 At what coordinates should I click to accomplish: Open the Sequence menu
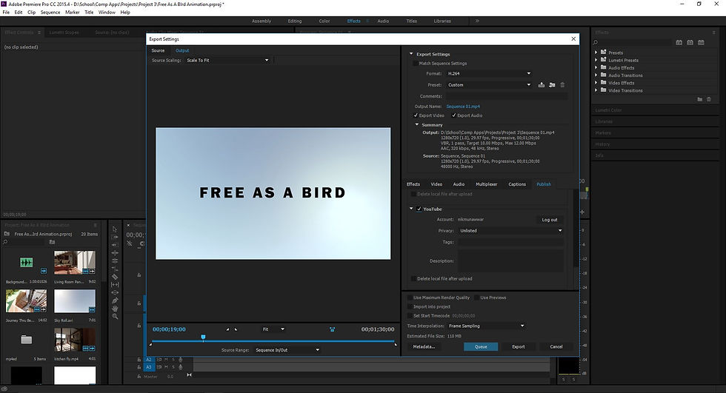point(50,13)
